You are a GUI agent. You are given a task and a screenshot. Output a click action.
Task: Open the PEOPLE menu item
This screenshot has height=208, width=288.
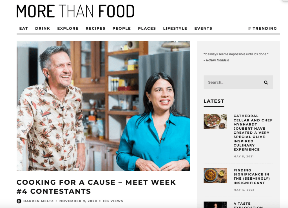(x=122, y=28)
